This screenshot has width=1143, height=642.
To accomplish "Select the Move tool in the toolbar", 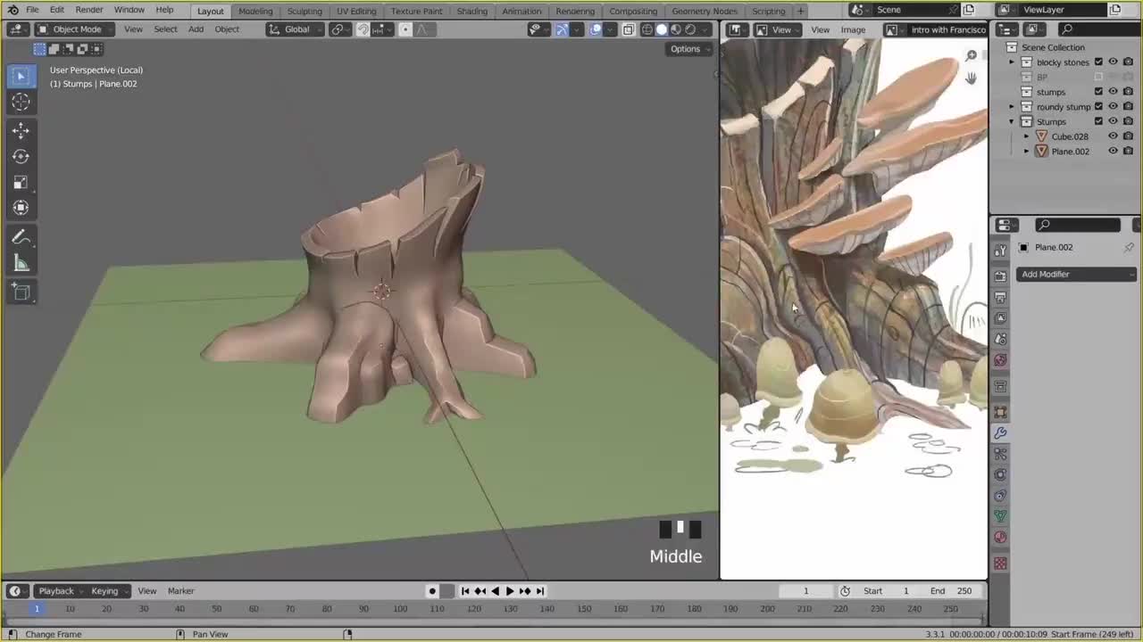I will [x=21, y=130].
